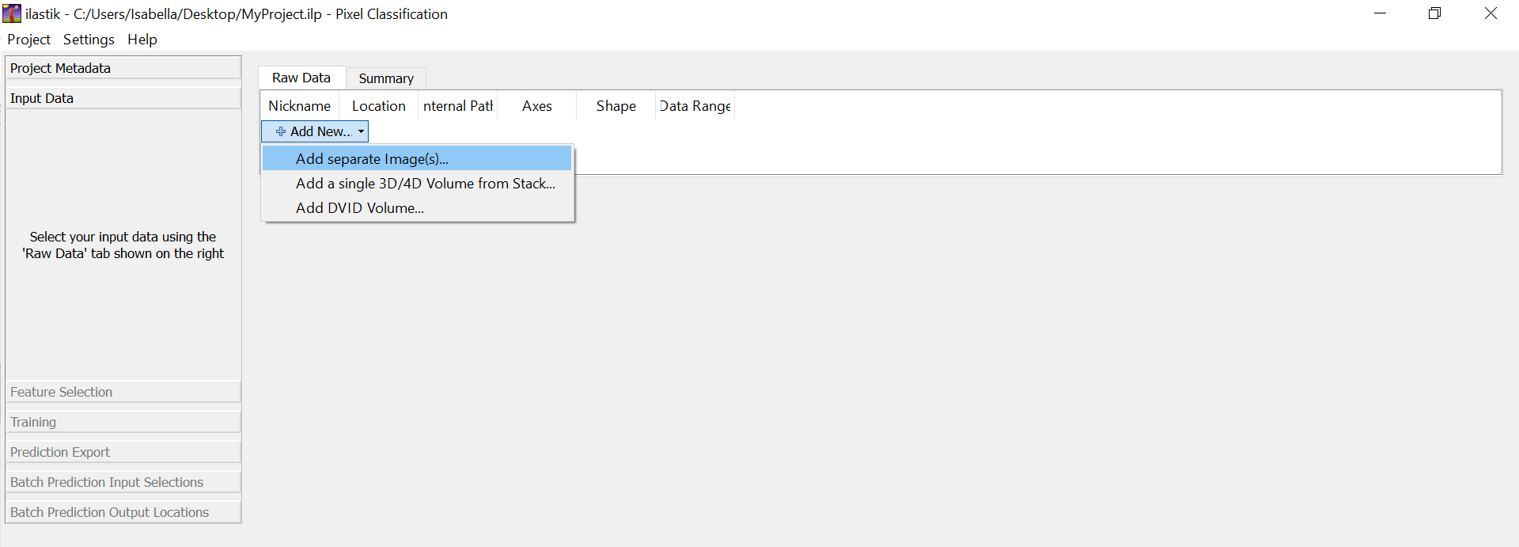Open the Training section
Viewport: 1519px width, 547px height.
(x=123, y=422)
